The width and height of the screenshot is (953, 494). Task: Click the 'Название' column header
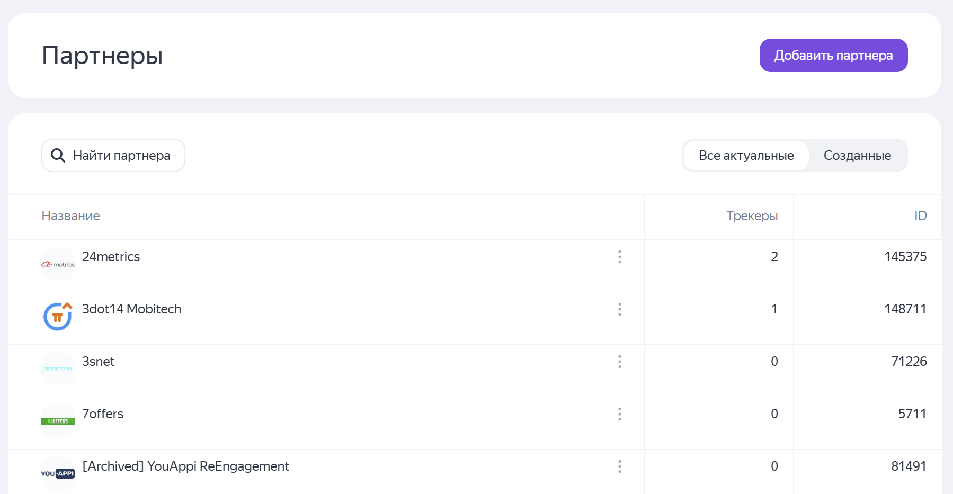tap(71, 216)
